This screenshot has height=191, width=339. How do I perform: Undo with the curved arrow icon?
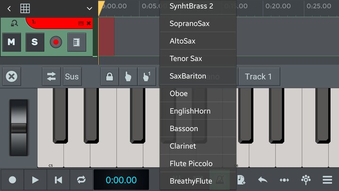pos(263,180)
